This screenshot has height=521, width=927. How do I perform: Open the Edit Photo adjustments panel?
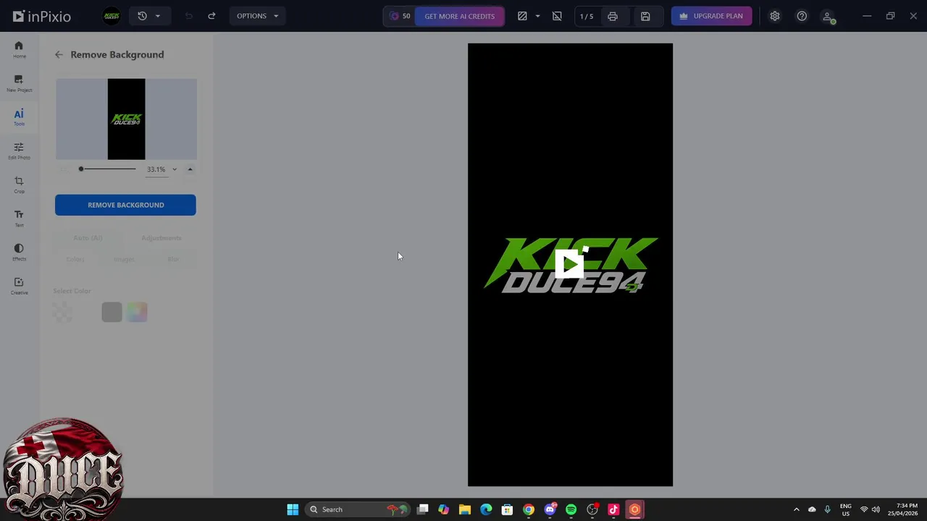click(x=19, y=151)
